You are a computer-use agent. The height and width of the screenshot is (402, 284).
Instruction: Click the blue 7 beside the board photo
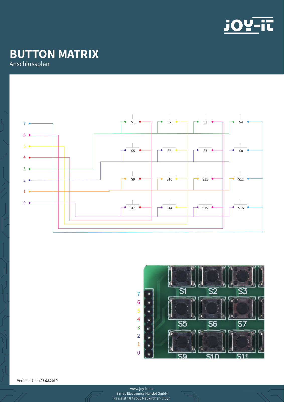(x=138, y=294)
